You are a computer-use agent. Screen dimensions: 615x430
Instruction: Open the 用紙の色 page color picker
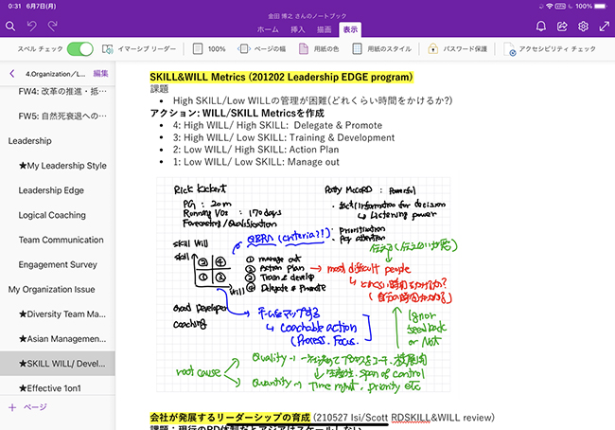coord(320,48)
